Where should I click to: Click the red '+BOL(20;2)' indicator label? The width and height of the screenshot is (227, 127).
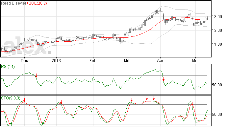[37, 3]
